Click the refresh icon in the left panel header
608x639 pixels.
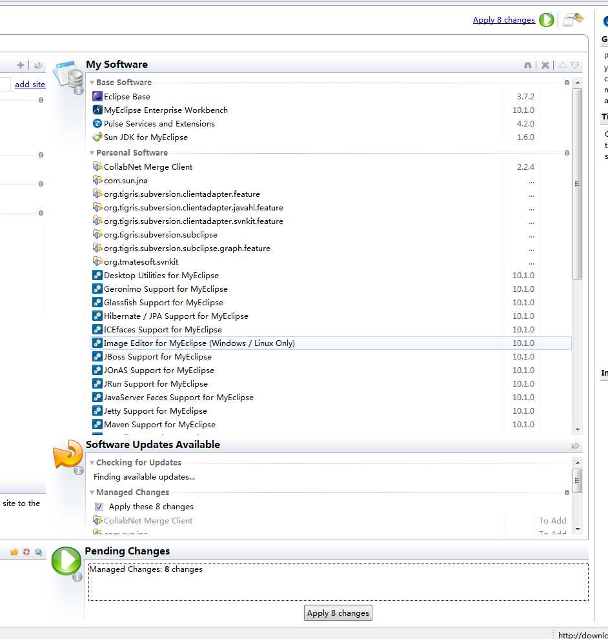(38, 65)
